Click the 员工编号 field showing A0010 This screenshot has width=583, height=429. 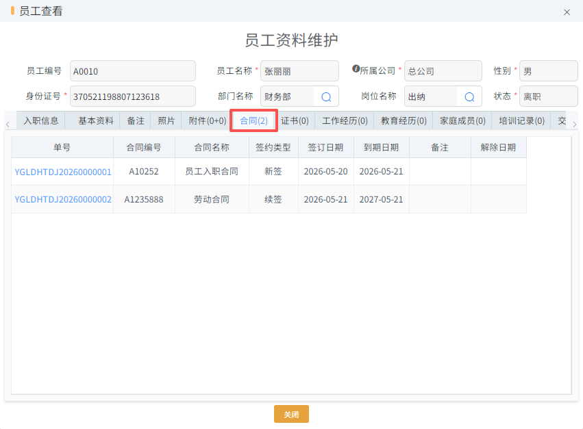[x=133, y=71]
